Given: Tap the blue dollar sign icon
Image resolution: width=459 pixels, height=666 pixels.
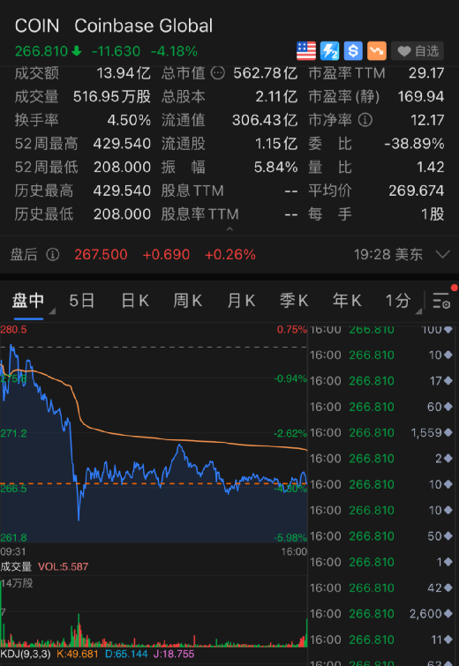Looking at the screenshot, I should coord(353,51).
